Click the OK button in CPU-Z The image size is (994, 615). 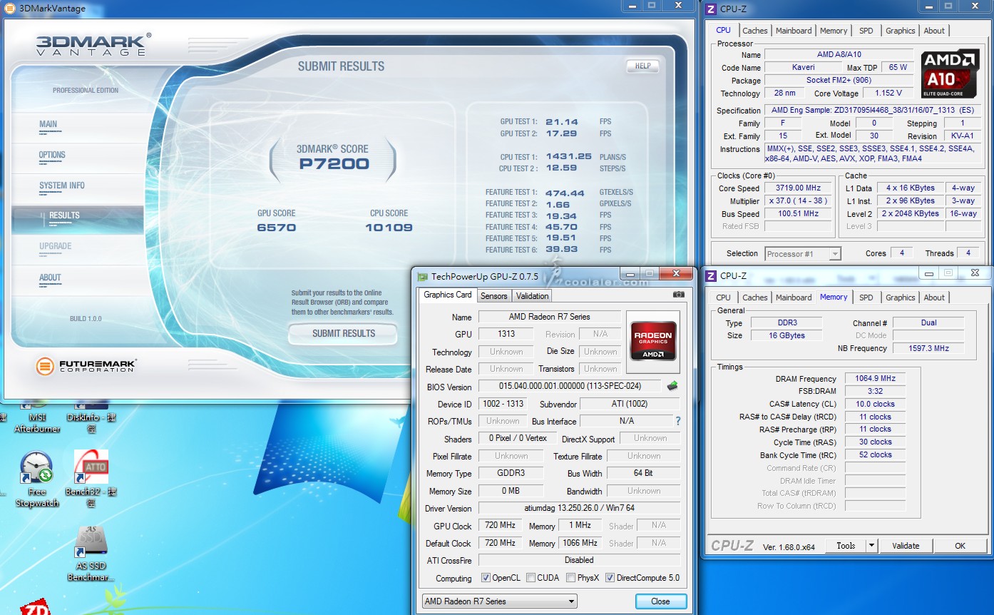[x=960, y=546]
